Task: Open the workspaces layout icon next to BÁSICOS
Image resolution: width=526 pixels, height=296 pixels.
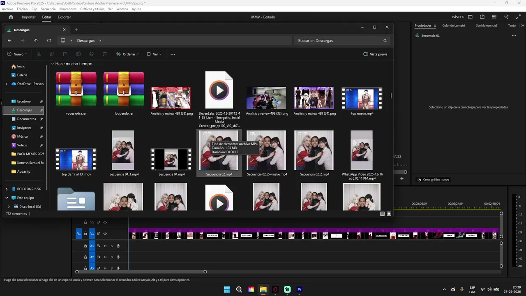Action: click(x=470, y=17)
